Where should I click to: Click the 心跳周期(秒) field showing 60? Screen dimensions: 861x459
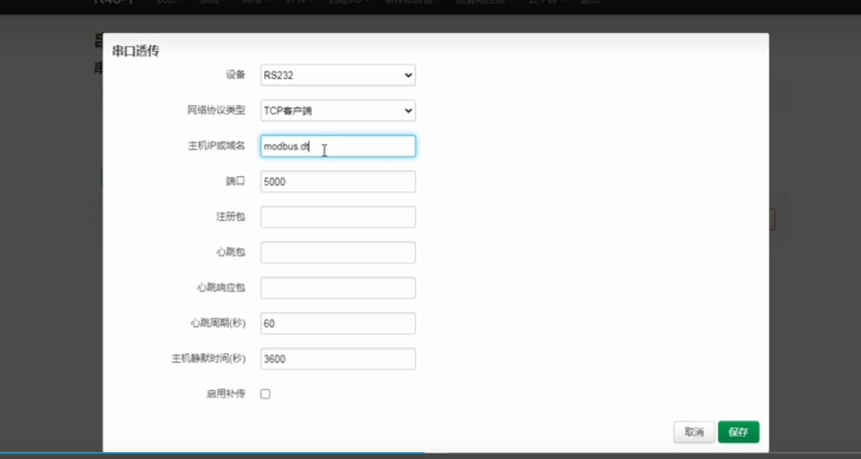337,323
